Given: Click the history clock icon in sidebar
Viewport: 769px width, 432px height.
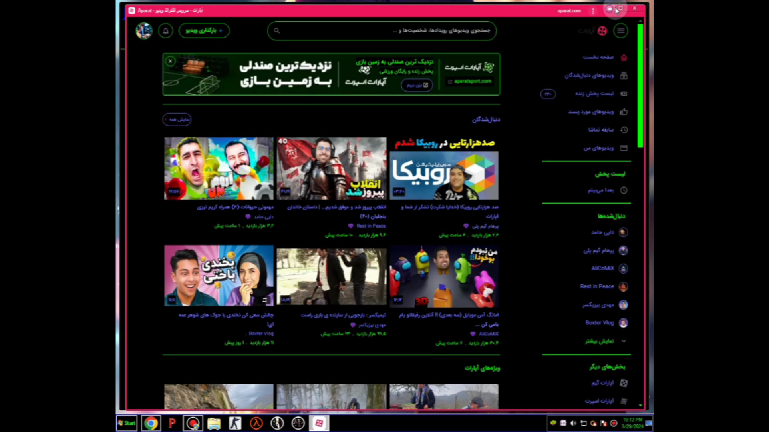Looking at the screenshot, I should (x=624, y=130).
